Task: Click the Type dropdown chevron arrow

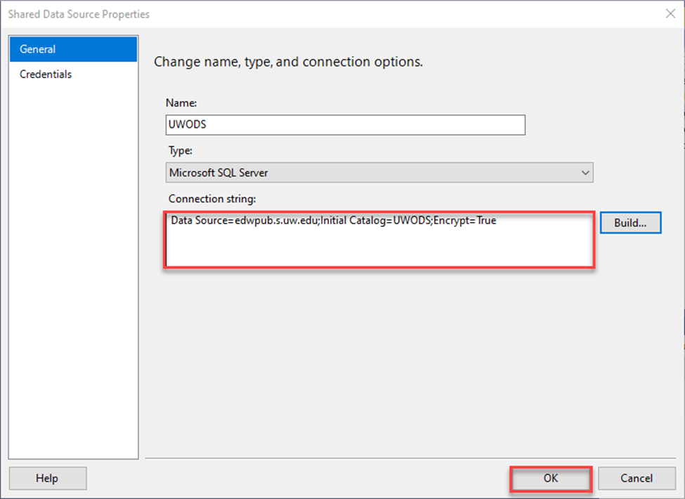Action: click(585, 172)
